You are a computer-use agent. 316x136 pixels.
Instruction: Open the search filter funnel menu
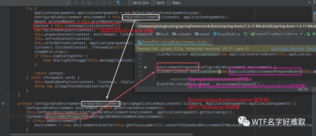click(x=118, y=3)
